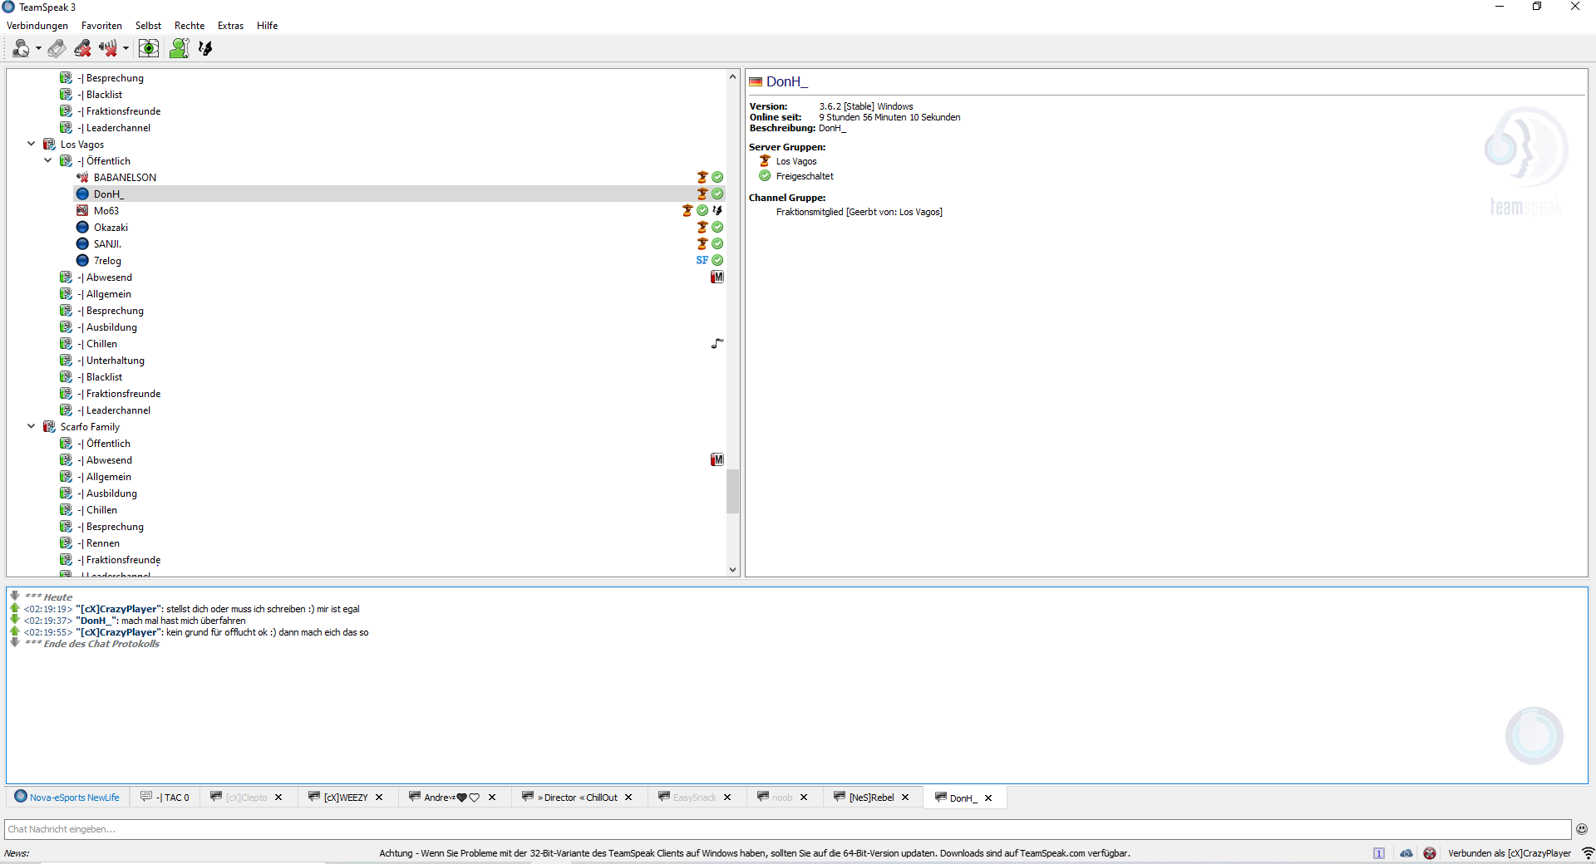Image resolution: width=1596 pixels, height=864 pixels.
Task: Click the moderated M icon on Los Vagos Abwesend
Action: pyautogui.click(x=717, y=277)
